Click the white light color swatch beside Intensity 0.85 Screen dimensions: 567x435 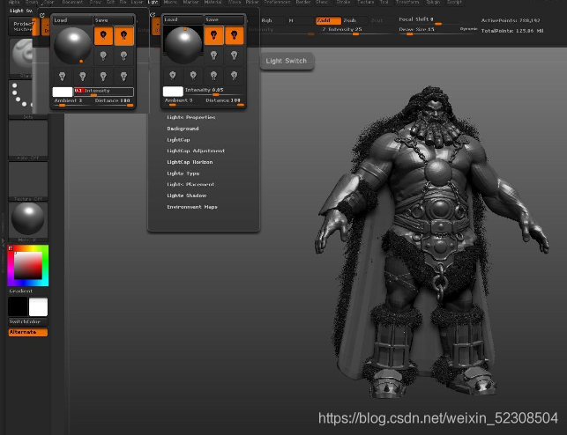(x=173, y=92)
